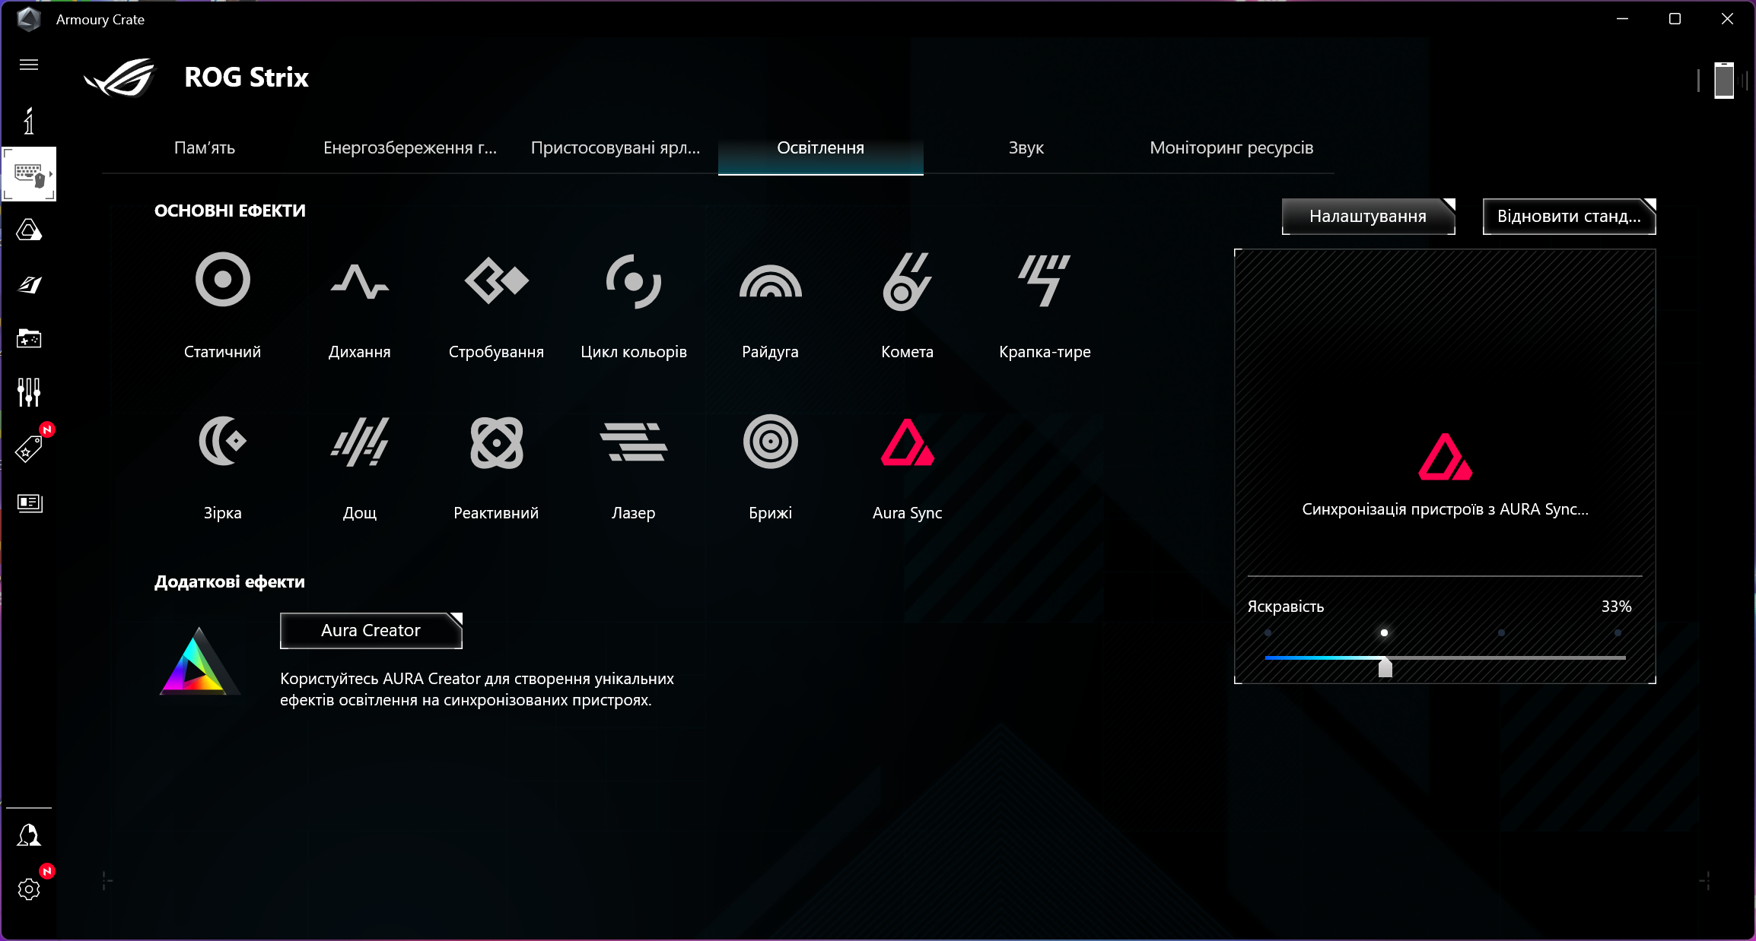Activate the Aura Sync effect icon
1756x941 pixels.
pyautogui.click(x=907, y=441)
